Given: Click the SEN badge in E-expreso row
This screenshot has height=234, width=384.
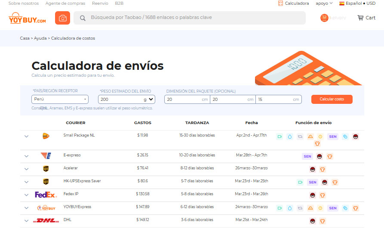Looking at the screenshot, I should tap(307, 156).
